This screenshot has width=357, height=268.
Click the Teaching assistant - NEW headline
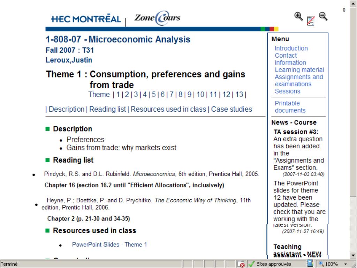297,251
